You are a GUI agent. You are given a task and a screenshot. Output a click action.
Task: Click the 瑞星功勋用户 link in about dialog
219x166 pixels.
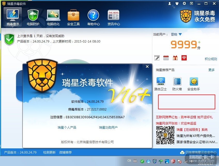108,127
